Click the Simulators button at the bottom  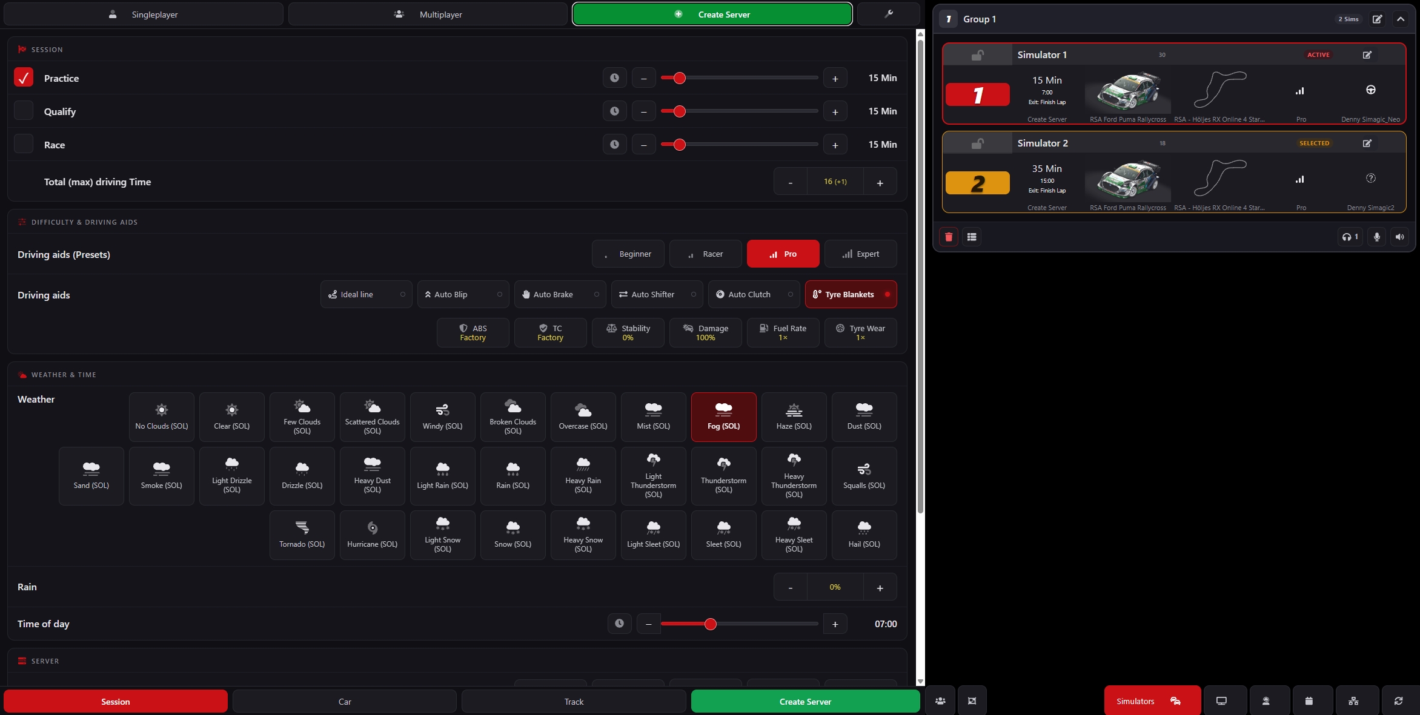tap(1152, 701)
